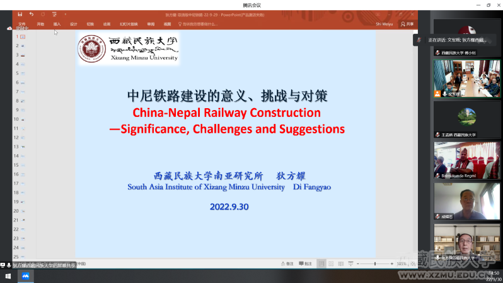The height and width of the screenshot is (283, 503).
Task: Click the Tell Me search box with lightbulb
Action: (198, 24)
